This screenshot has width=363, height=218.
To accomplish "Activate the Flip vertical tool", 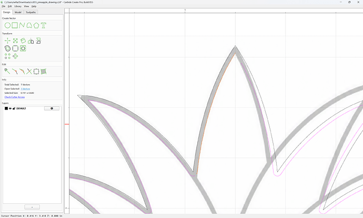I will click(x=38, y=41).
